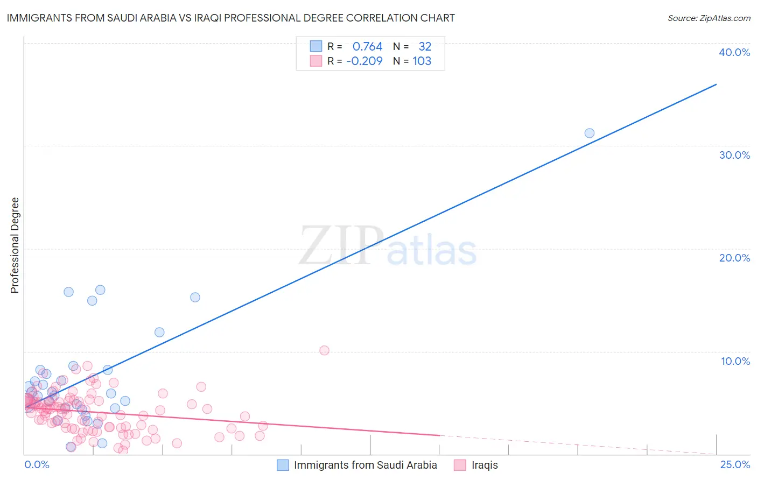
Task: Click the pink outlier point near 10%
Action: coord(324,350)
